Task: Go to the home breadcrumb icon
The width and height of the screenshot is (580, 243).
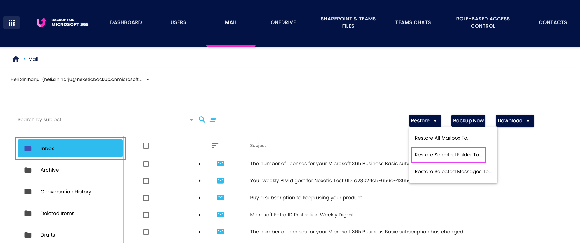Action: [x=16, y=59]
